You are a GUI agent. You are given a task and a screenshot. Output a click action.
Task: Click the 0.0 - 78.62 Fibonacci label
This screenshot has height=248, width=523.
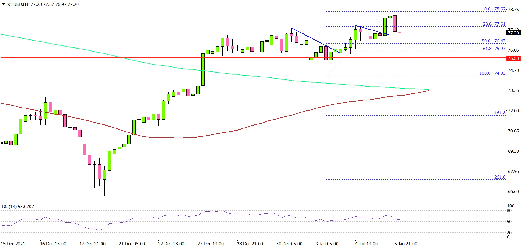coord(494,9)
